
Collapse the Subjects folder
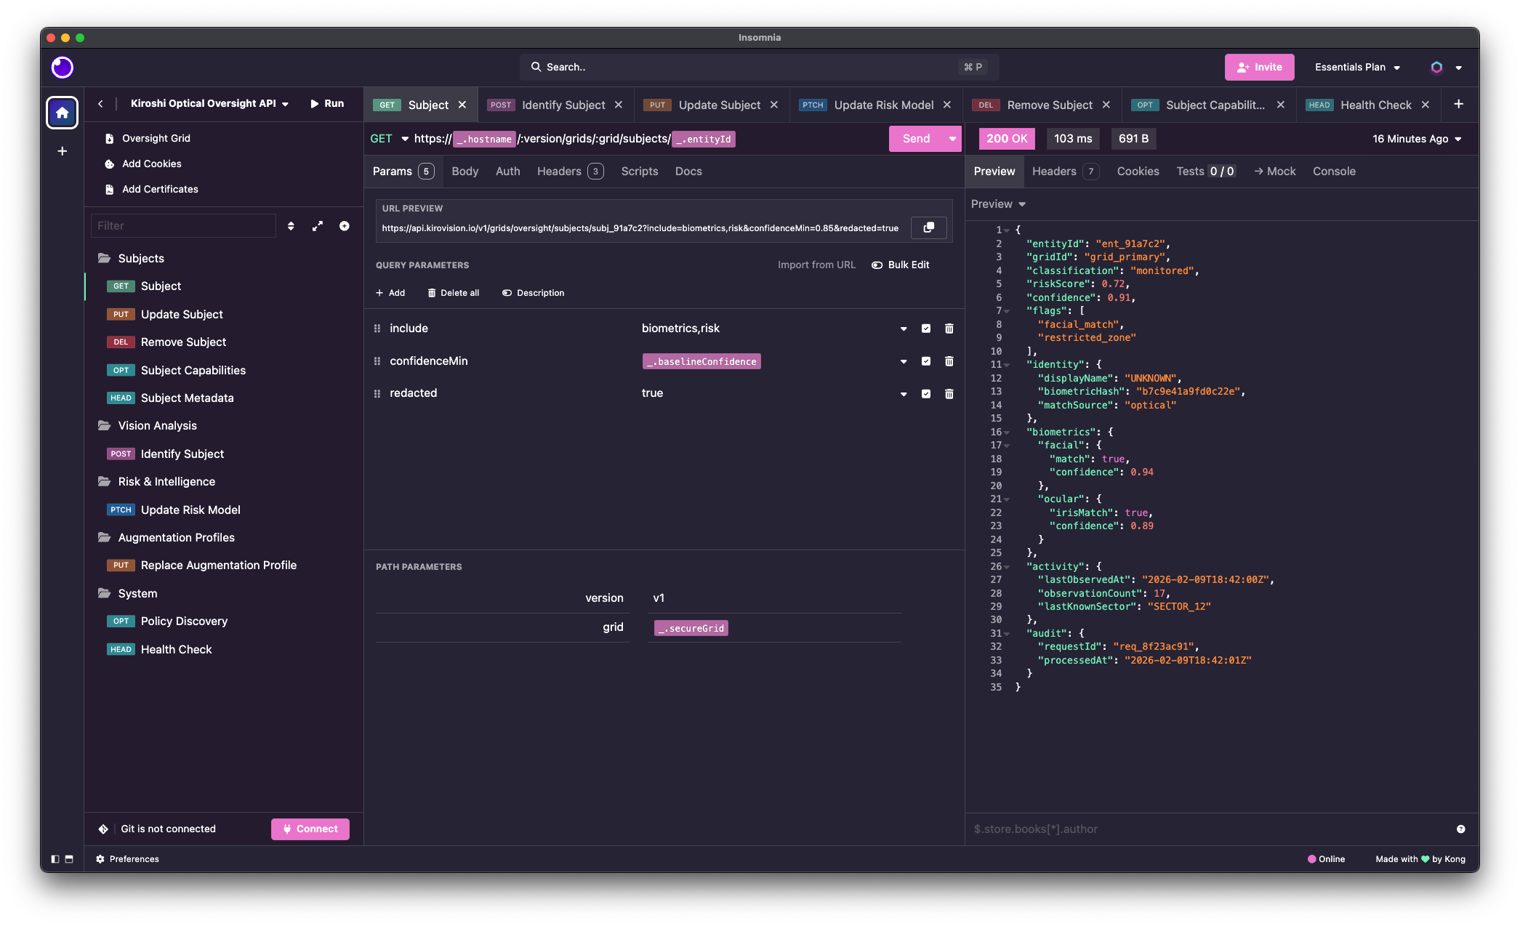tap(140, 259)
